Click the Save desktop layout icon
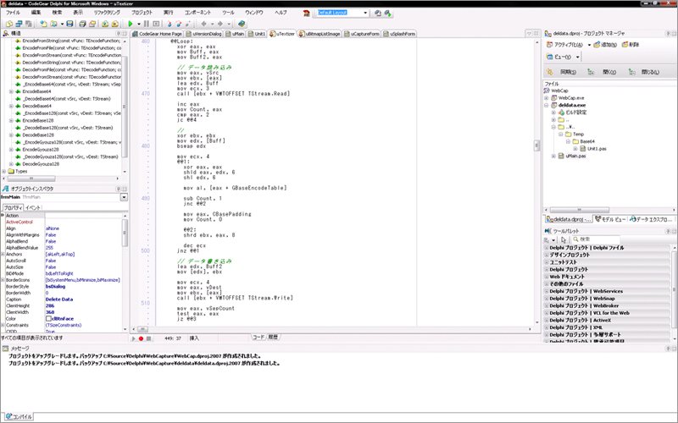678x423 pixels. 377,13
